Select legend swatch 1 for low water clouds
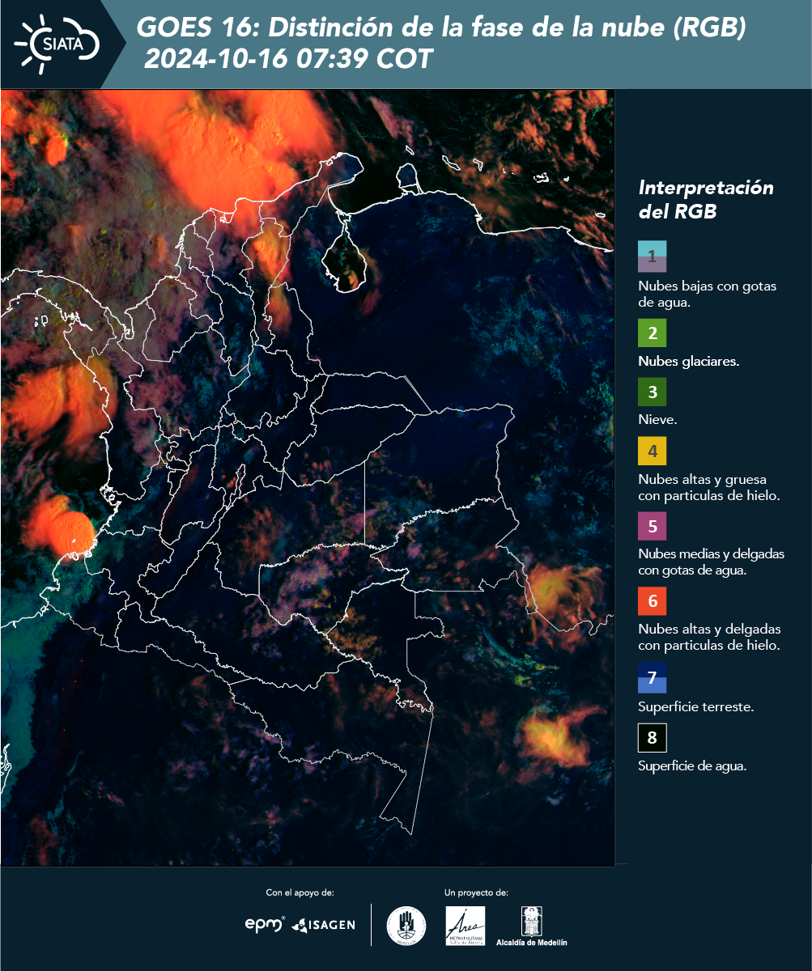 (653, 256)
